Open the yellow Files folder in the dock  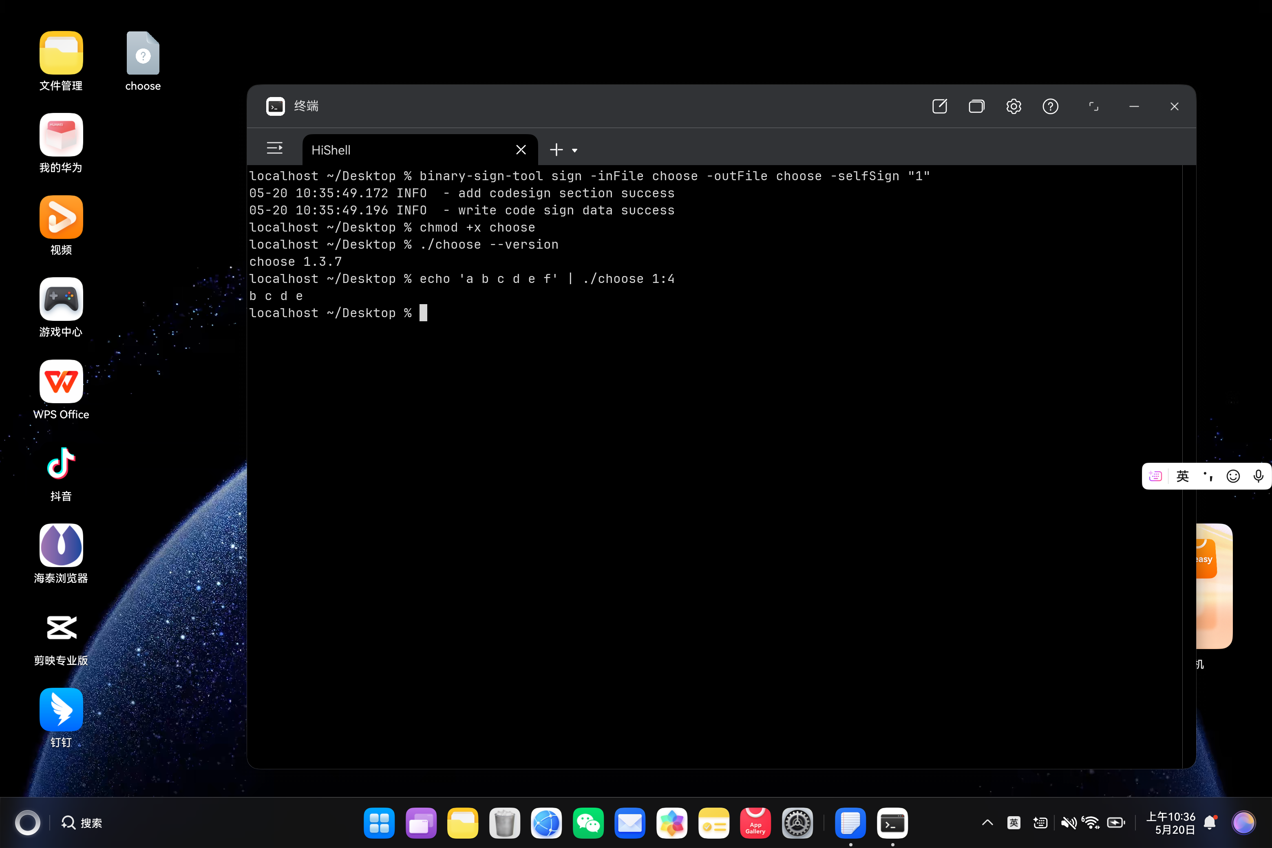(x=463, y=823)
